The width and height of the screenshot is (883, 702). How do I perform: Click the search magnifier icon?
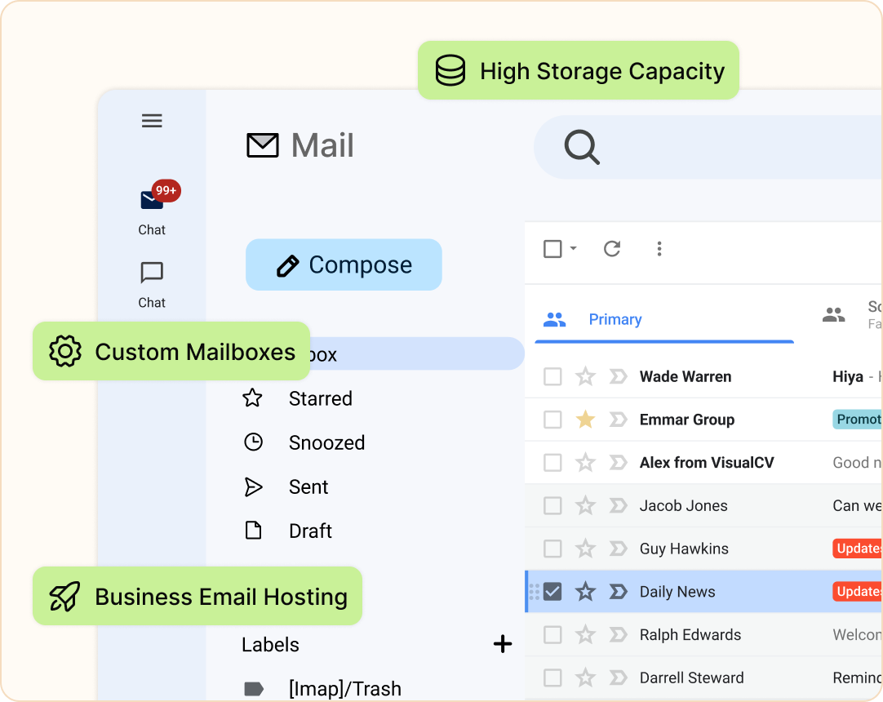click(582, 148)
